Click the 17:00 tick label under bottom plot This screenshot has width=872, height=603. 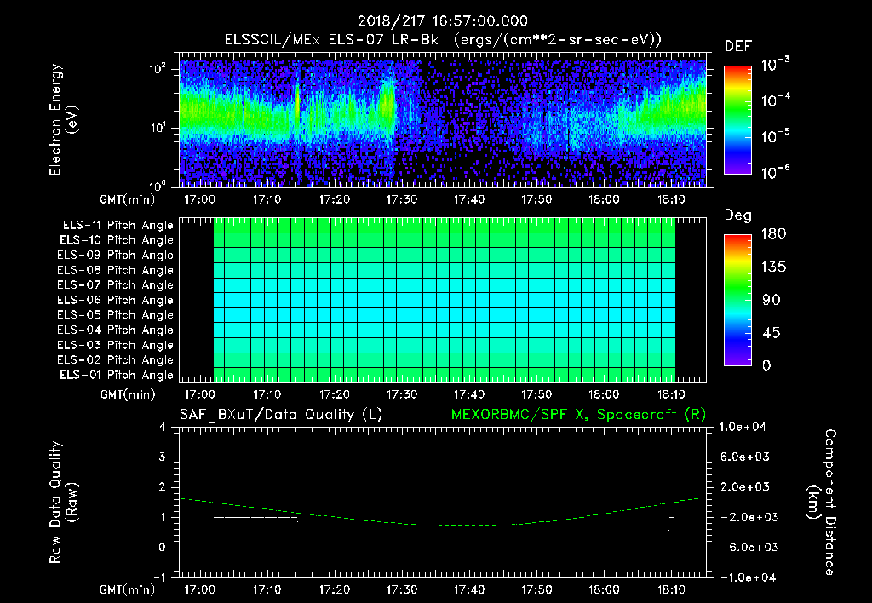(199, 590)
